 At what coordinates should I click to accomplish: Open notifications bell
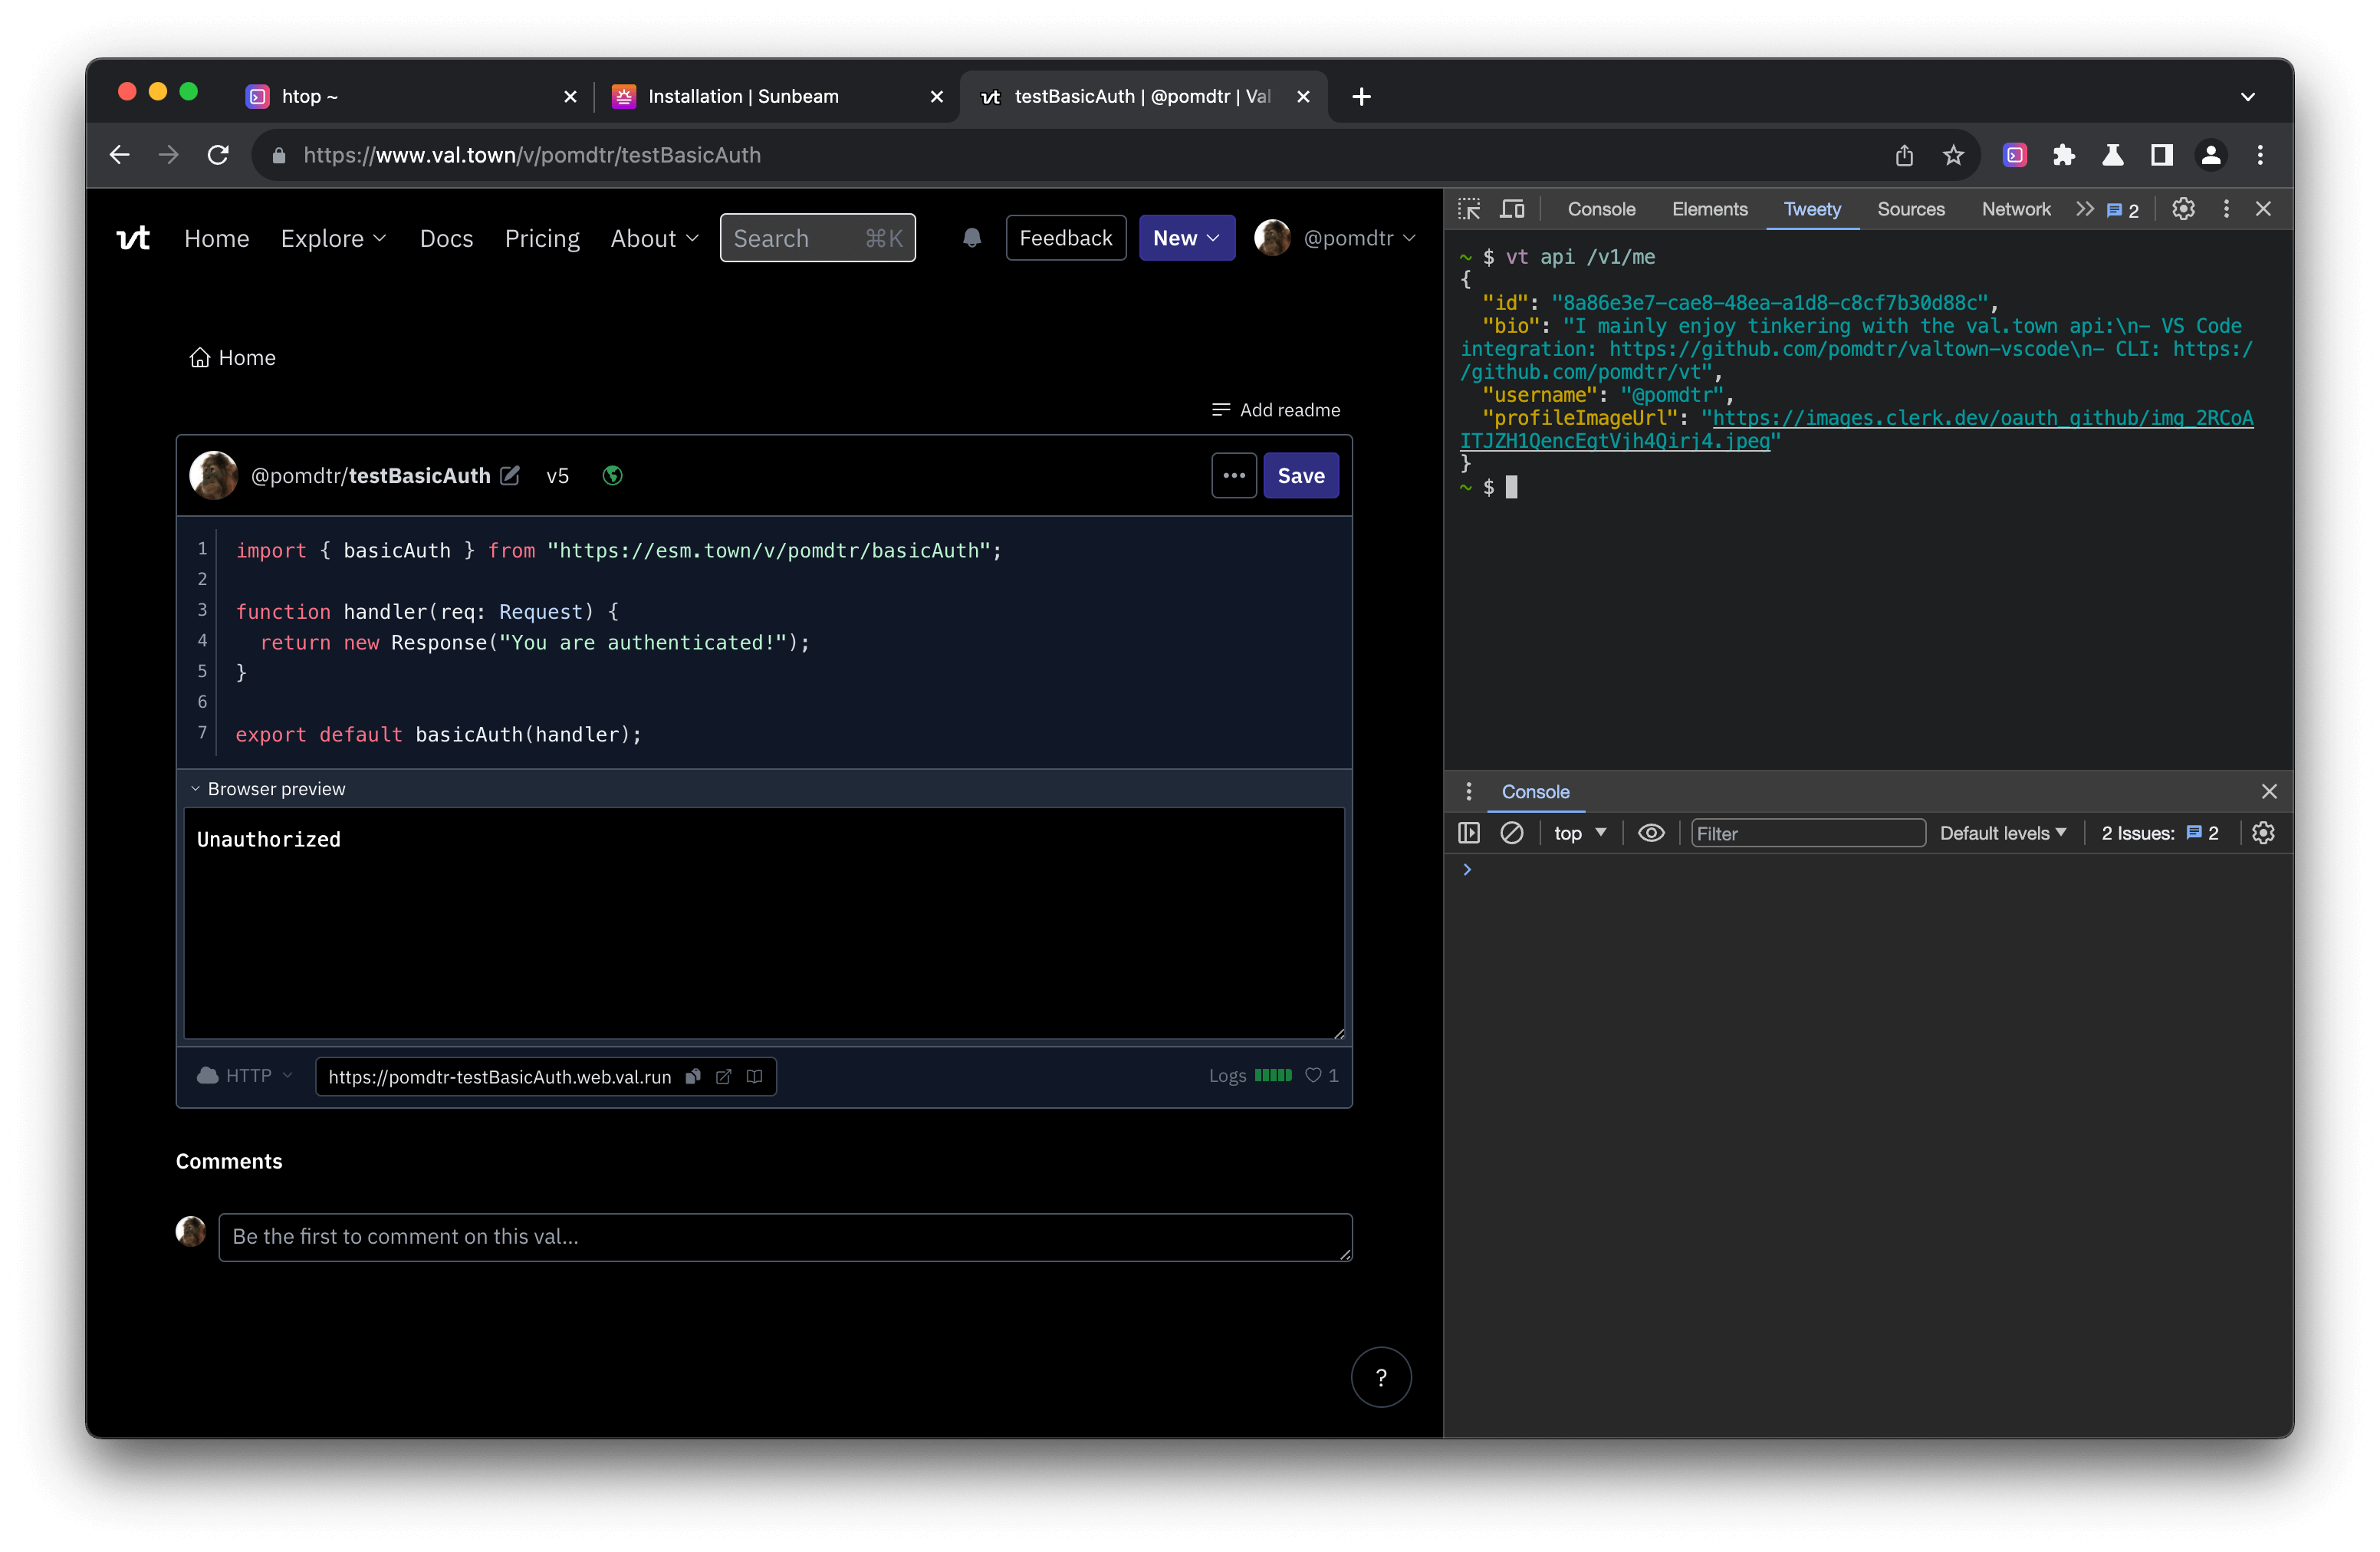(x=971, y=238)
